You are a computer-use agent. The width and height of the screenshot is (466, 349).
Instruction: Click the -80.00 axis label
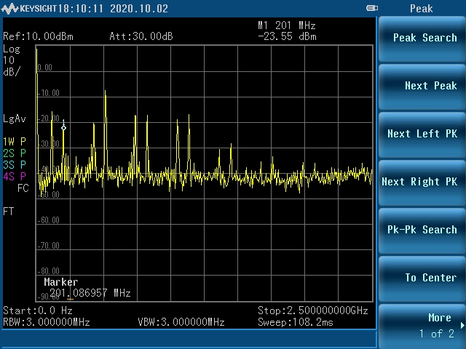pyautogui.click(x=49, y=271)
